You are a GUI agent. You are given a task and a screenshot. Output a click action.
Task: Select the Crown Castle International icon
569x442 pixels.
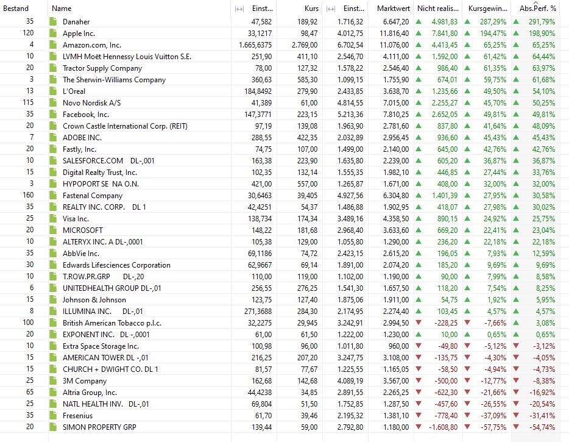53,126
